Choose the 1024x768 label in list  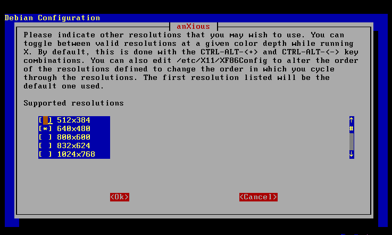tap(76, 155)
